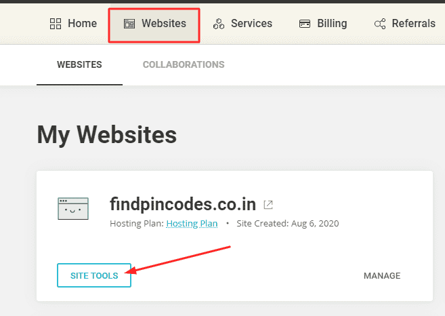
Task: Open the Websites menu item
Action: click(x=154, y=25)
